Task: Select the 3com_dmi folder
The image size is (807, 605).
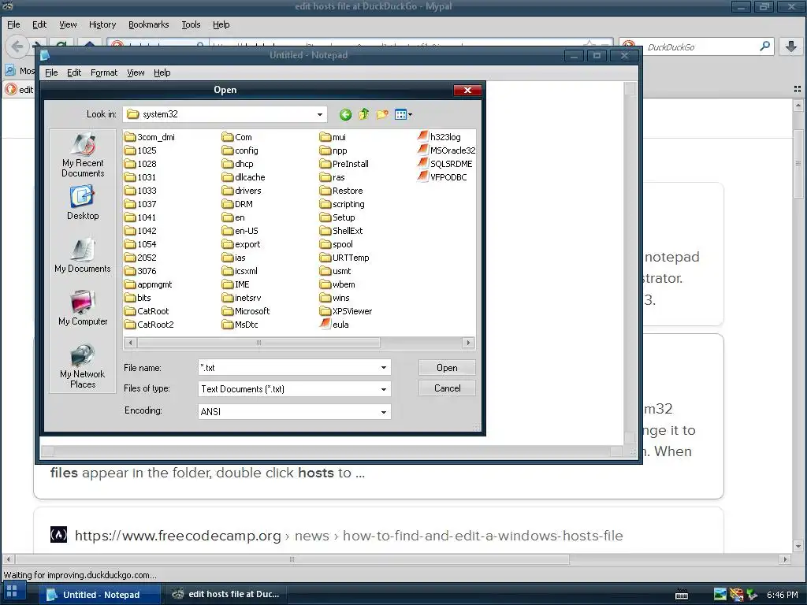Action: pyautogui.click(x=150, y=137)
